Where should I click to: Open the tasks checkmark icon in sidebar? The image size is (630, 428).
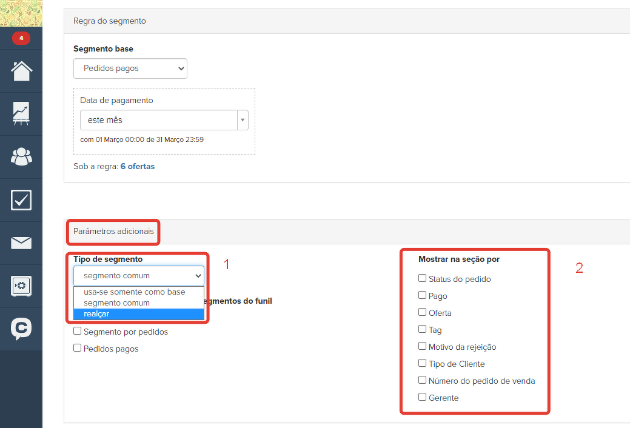pos(21,200)
